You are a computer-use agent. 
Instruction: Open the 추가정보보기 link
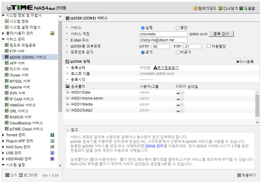[168, 68]
